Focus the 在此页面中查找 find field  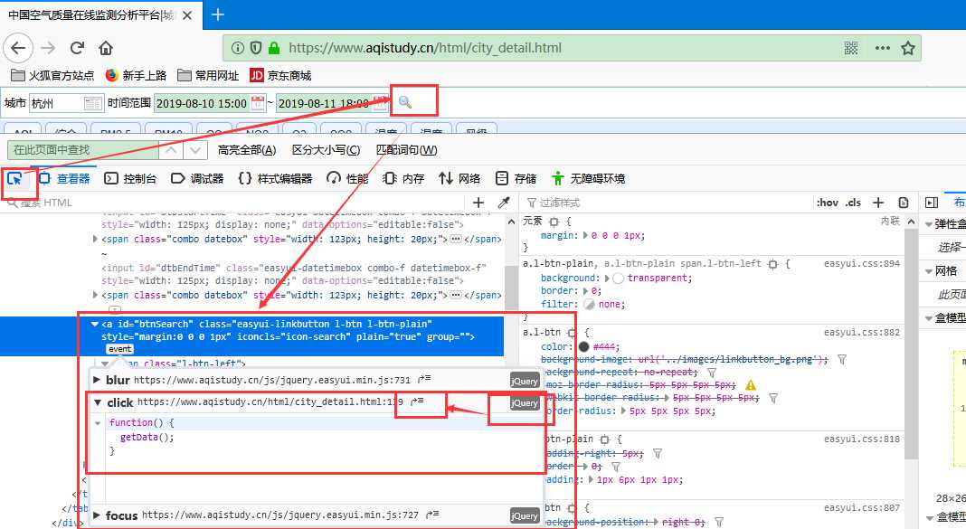pos(82,149)
